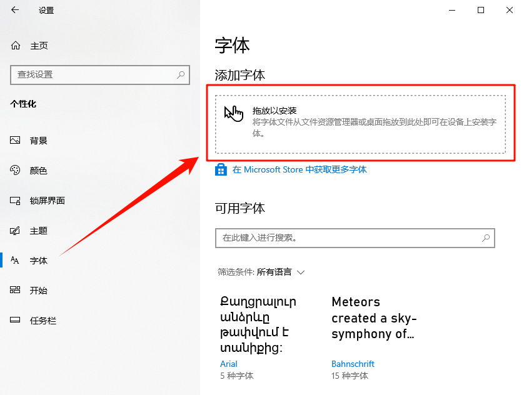Click the search magnifier in font search box
Viewport: 524px width, 395px height.
click(x=486, y=238)
